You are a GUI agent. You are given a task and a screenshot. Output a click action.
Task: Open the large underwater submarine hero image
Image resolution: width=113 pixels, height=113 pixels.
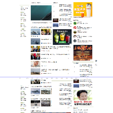[41, 13]
